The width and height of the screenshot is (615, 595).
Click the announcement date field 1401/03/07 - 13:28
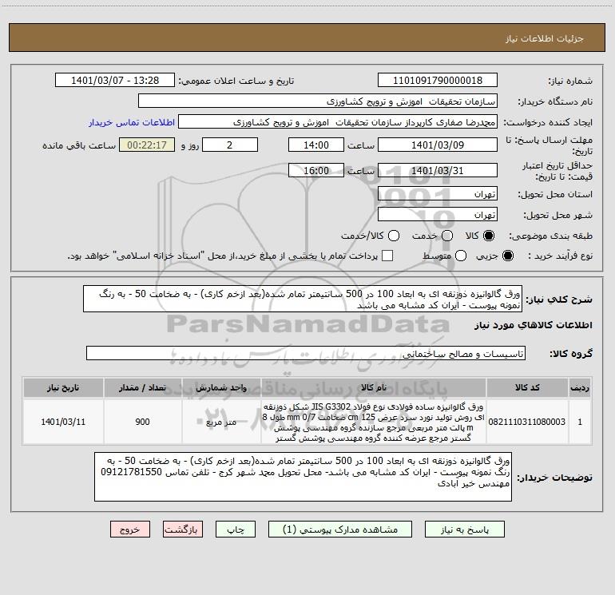point(115,80)
